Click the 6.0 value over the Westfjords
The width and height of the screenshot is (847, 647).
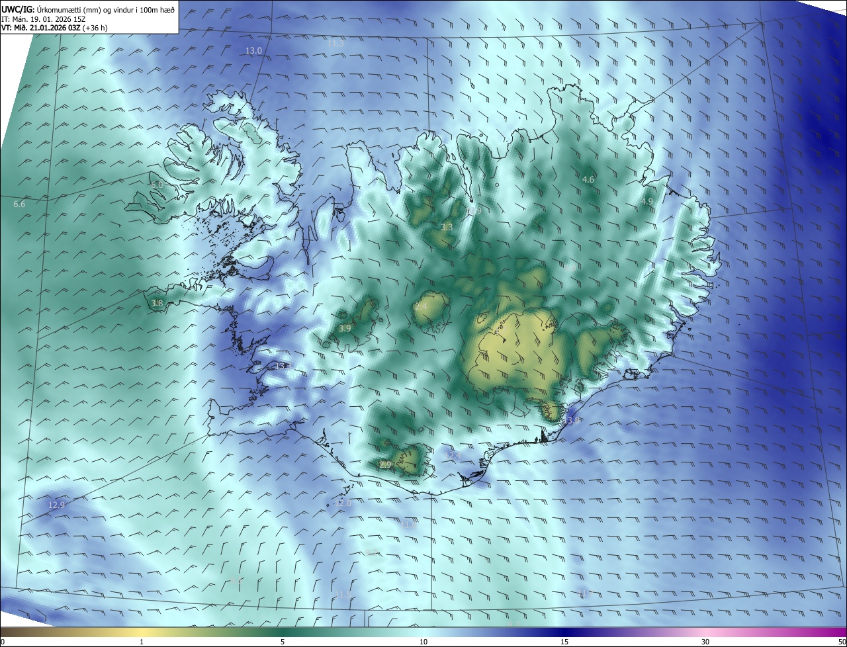(157, 185)
